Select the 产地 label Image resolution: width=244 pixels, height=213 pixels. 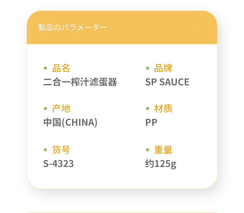click(61, 109)
